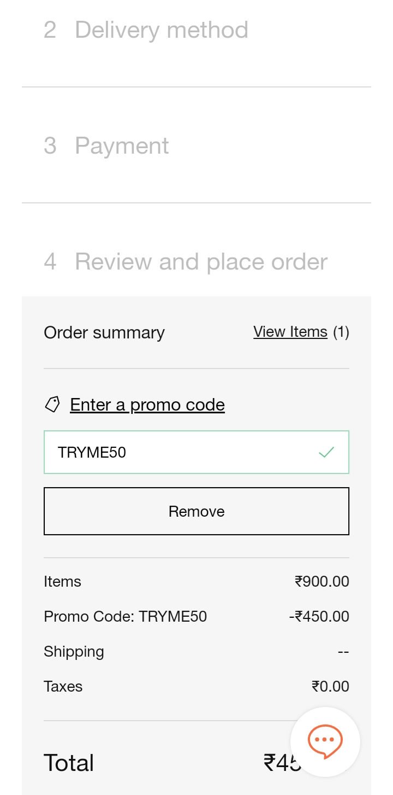The width and height of the screenshot is (393, 795).
Task: Click the -₹450.00 promo discount amount
Action: click(x=319, y=616)
